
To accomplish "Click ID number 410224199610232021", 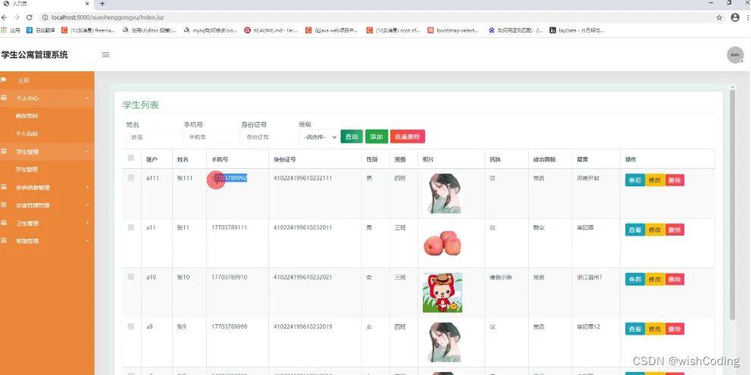I will pos(302,277).
